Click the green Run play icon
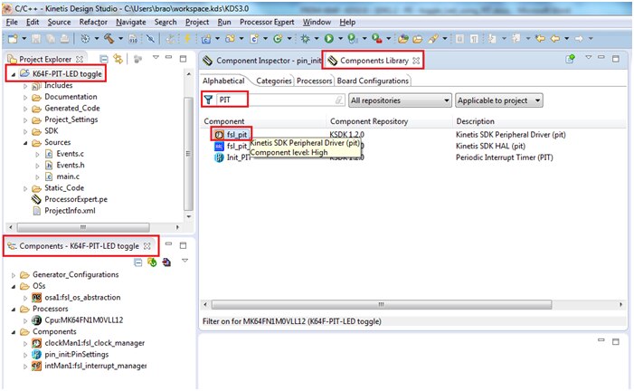This screenshot has height=391, width=634. pos(328,38)
